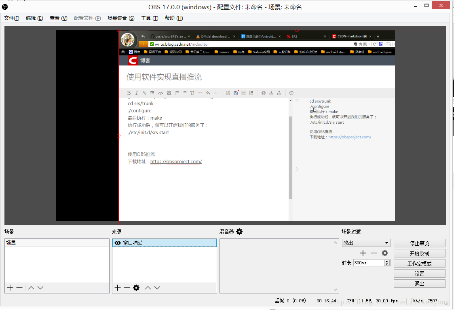
Task: Click the 退出 button
Action: point(420,284)
